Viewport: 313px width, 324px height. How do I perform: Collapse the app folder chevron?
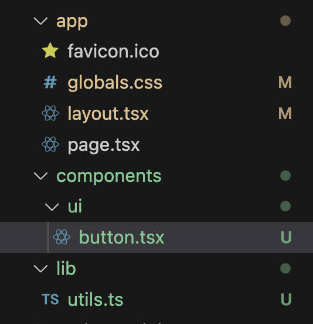tap(40, 21)
